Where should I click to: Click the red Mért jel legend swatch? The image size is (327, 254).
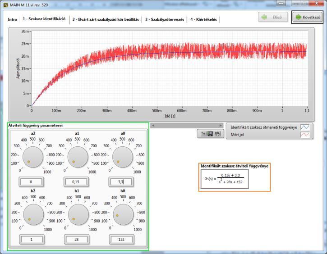pos(305,135)
